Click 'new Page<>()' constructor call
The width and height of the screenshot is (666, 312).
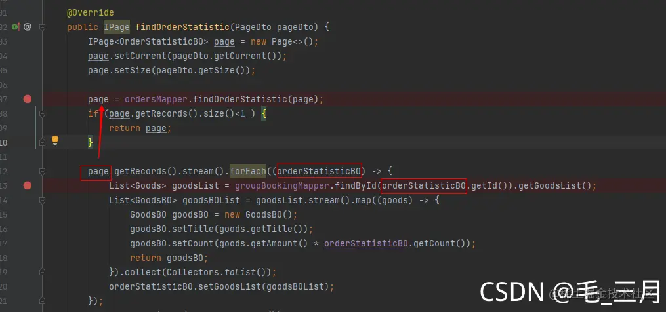point(282,41)
